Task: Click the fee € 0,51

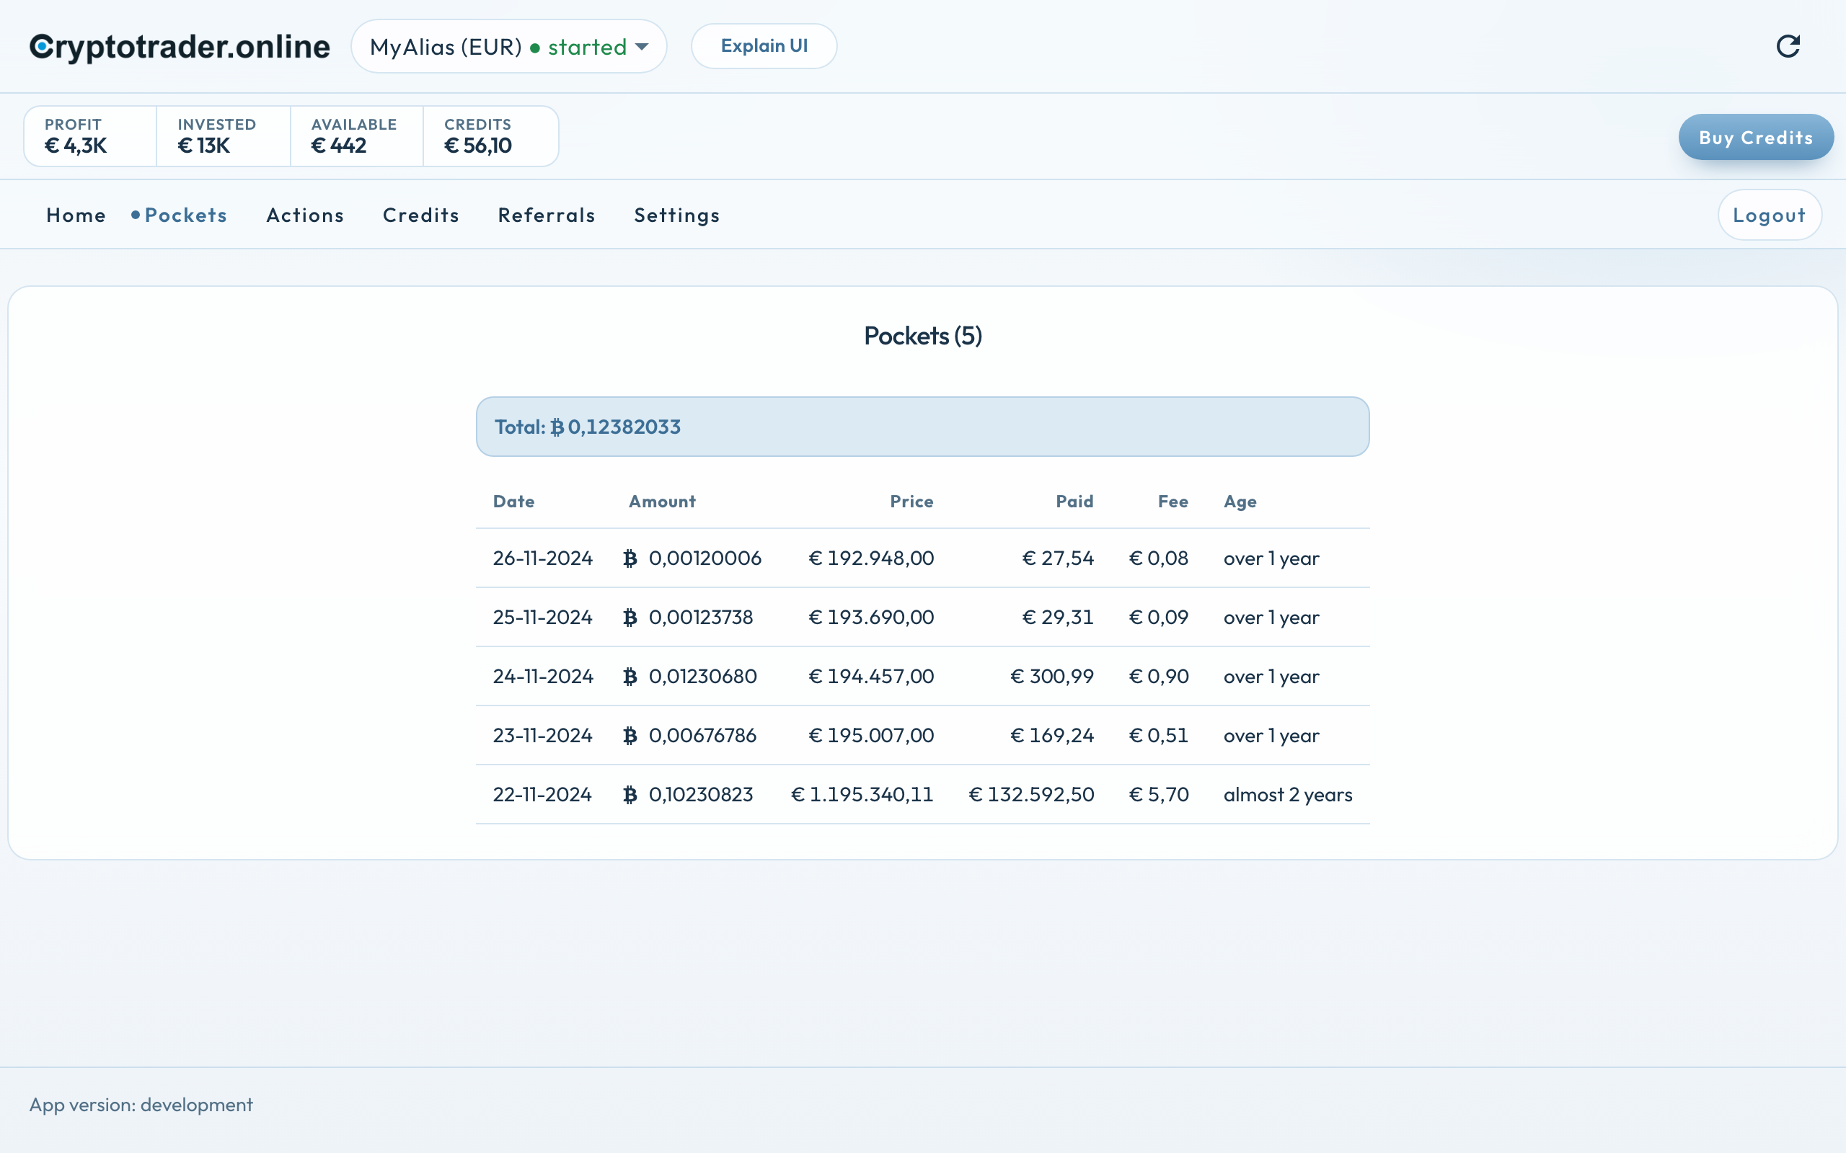Action: (1159, 735)
